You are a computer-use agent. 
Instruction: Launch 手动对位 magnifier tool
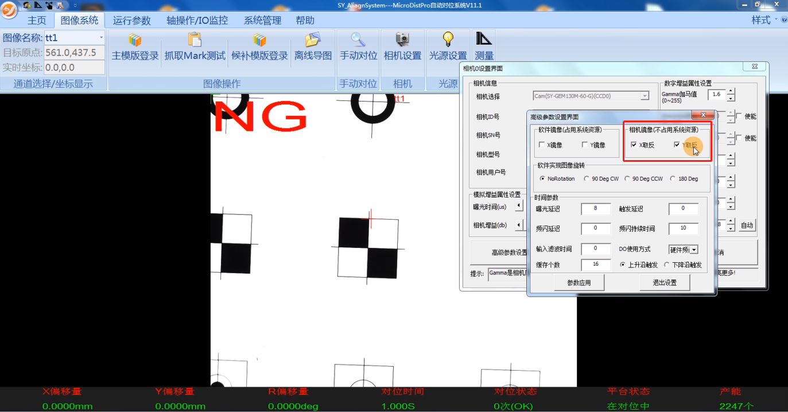(x=358, y=41)
